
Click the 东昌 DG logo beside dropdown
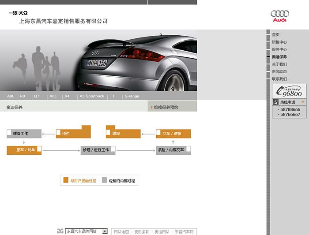click(x=60, y=231)
